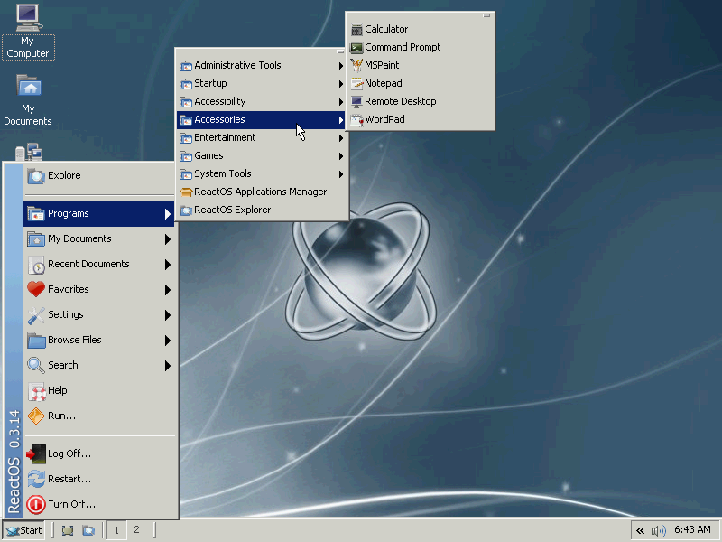Click the Accessibility folder icon
This screenshot has width=722, height=542.
[x=186, y=102]
